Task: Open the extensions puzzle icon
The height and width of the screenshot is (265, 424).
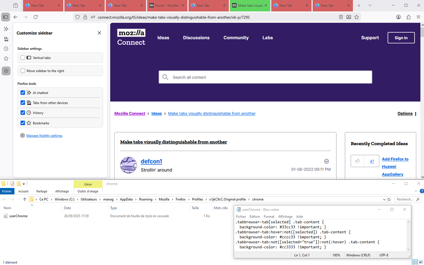Action: pos(408,17)
